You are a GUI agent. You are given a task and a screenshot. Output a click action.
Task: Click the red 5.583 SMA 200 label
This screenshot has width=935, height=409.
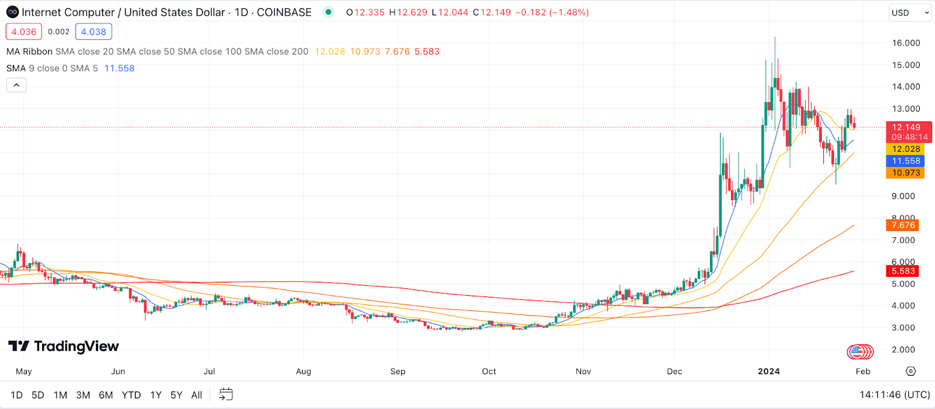pos(903,271)
